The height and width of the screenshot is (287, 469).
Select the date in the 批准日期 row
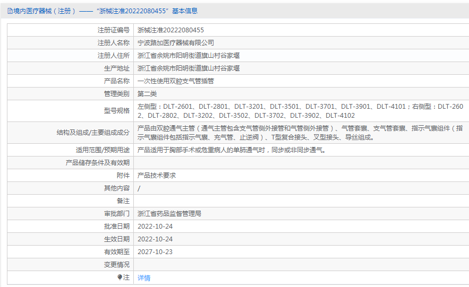(155, 227)
